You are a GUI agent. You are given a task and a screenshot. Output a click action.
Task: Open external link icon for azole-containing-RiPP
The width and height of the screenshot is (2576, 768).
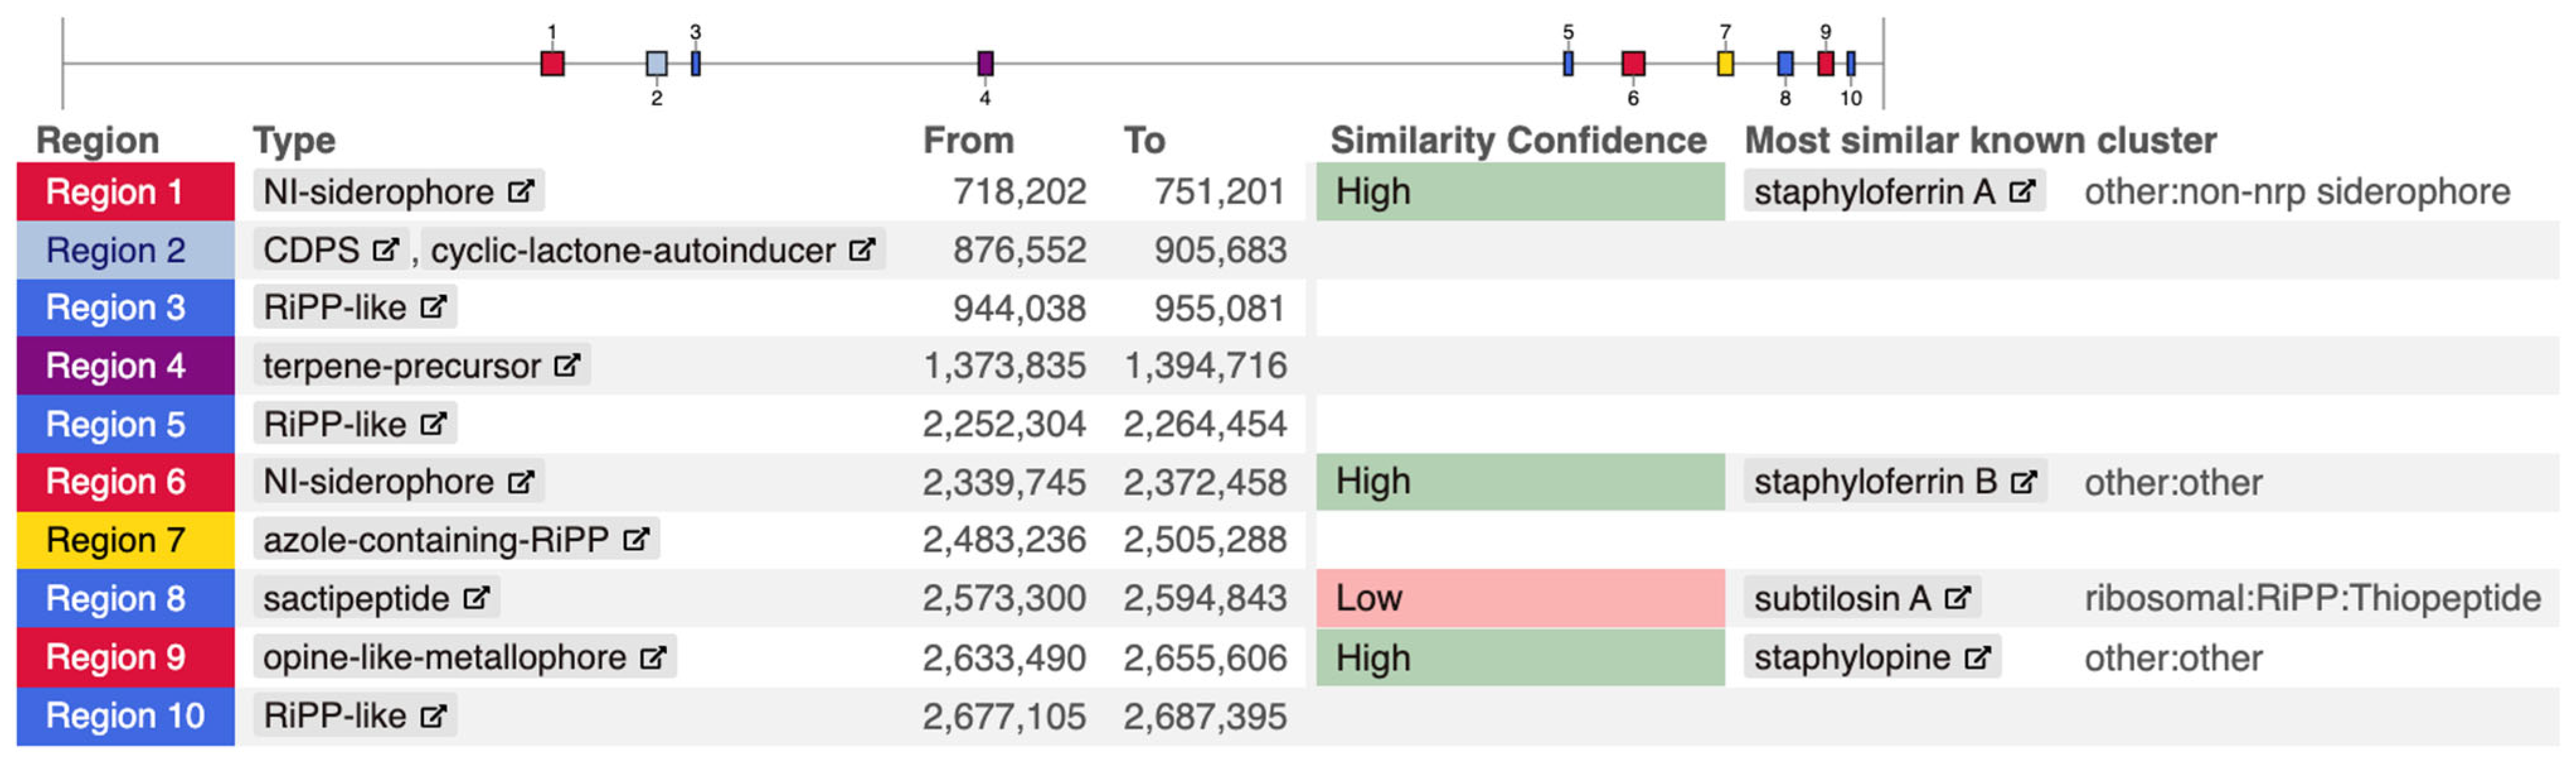click(636, 540)
